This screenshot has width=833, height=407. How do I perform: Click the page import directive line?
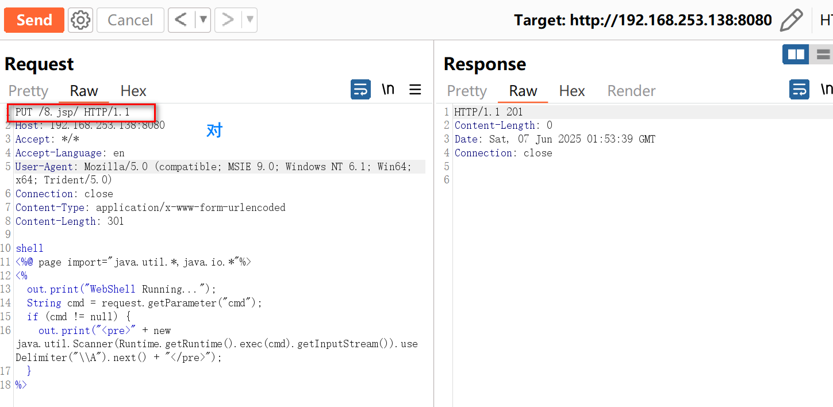133,262
